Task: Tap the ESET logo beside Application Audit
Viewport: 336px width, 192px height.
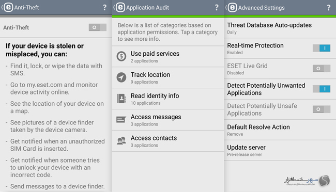Action: tap(120, 8)
